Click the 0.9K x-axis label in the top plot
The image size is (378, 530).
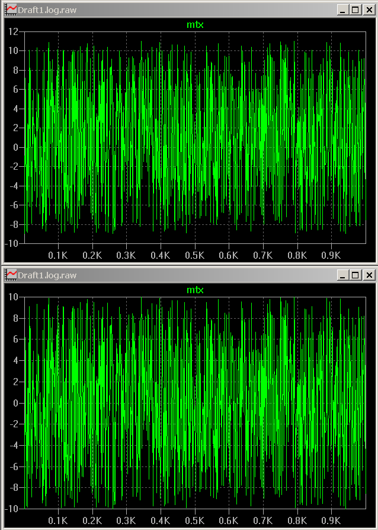331,255
